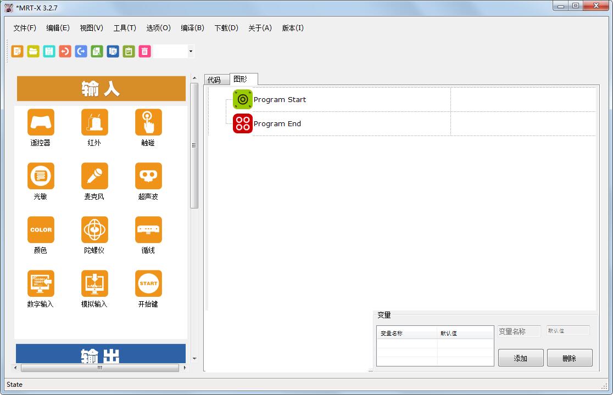Viewport: 613px width, 395px height.
Task: Click the palette scroll down arrow
Action: pos(194,359)
